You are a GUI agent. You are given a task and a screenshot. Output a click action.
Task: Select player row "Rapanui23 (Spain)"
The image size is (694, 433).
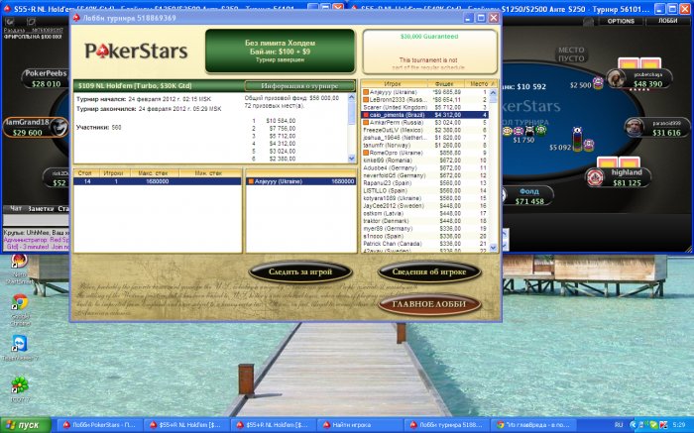click(x=425, y=183)
